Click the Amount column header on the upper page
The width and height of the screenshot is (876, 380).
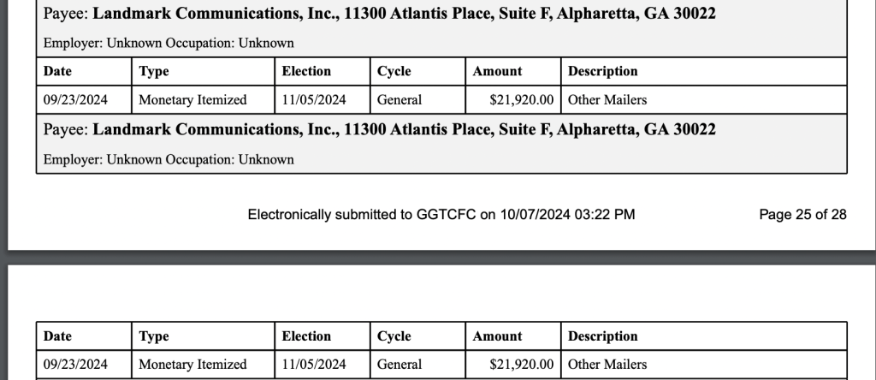click(497, 71)
